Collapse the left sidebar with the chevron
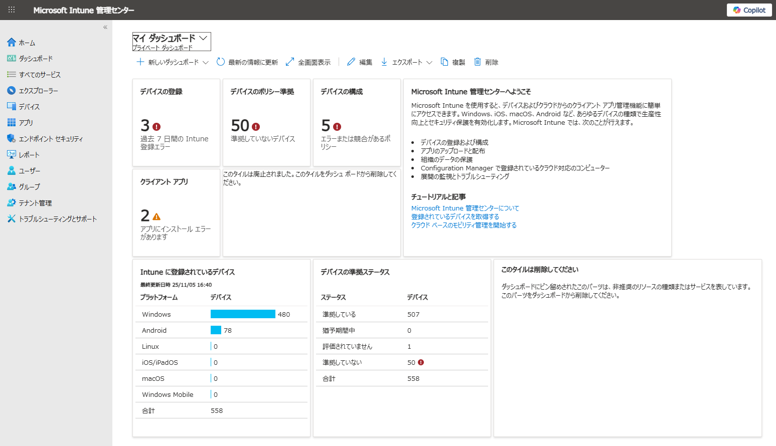Screen dimensions: 776x446 pos(105,27)
